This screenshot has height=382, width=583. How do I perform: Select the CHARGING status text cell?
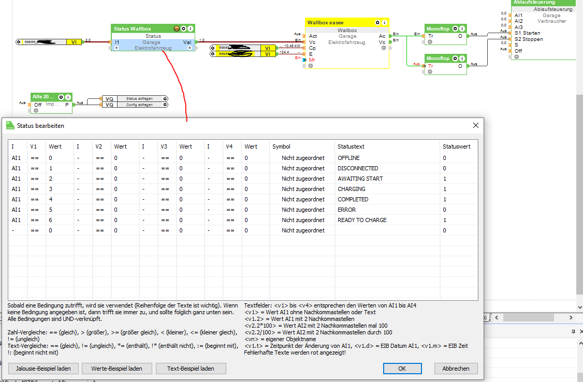coord(352,189)
